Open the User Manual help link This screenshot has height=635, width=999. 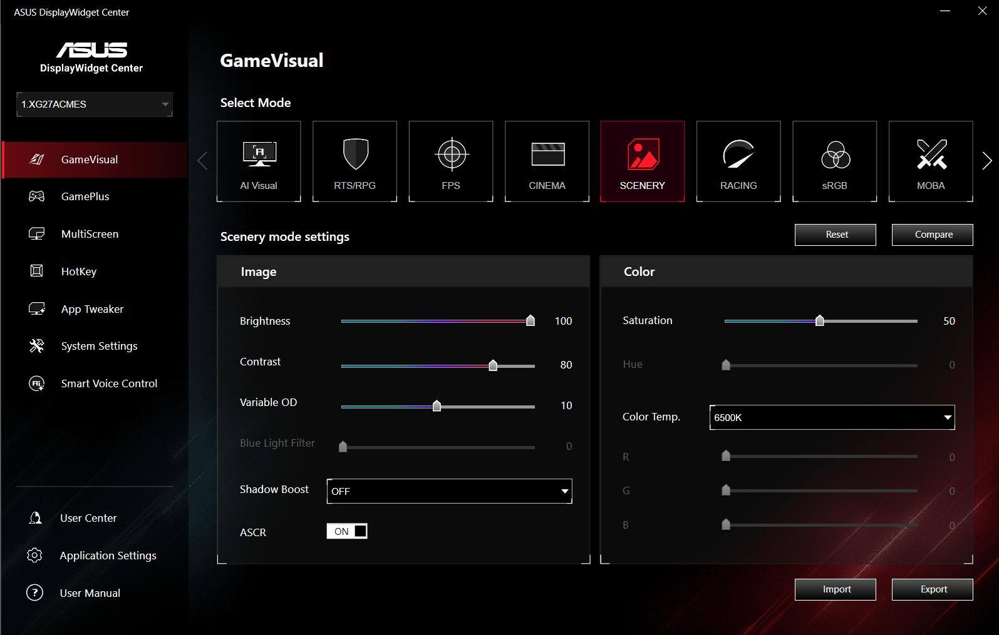pyautogui.click(x=90, y=593)
